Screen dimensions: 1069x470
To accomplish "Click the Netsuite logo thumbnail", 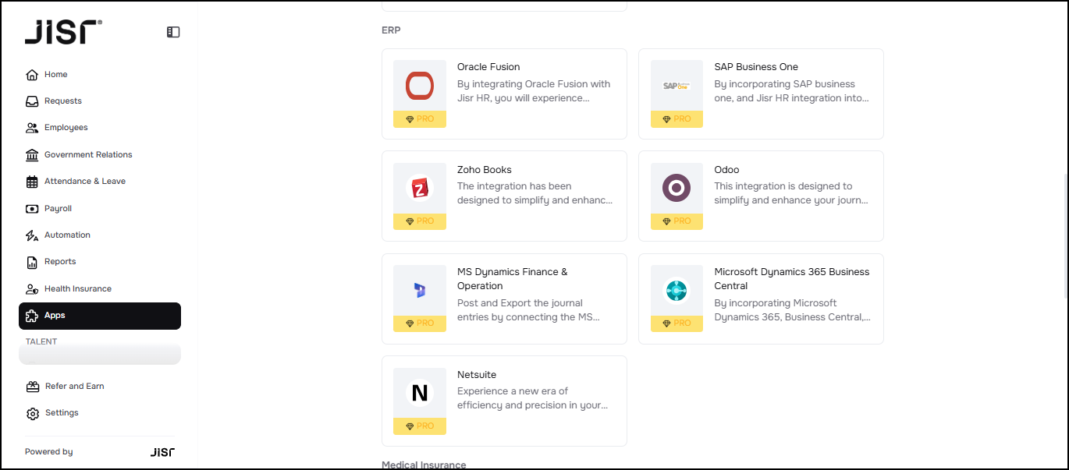I will click(x=420, y=394).
